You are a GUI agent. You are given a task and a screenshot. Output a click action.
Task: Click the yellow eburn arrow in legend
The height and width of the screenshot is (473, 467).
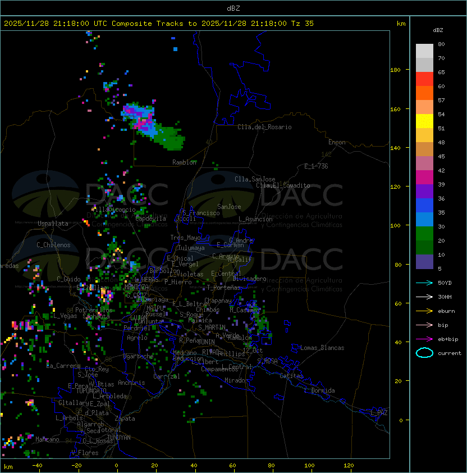pyautogui.click(x=424, y=311)
